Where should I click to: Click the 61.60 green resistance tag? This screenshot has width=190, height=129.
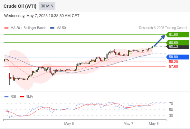tap(177, 35)
